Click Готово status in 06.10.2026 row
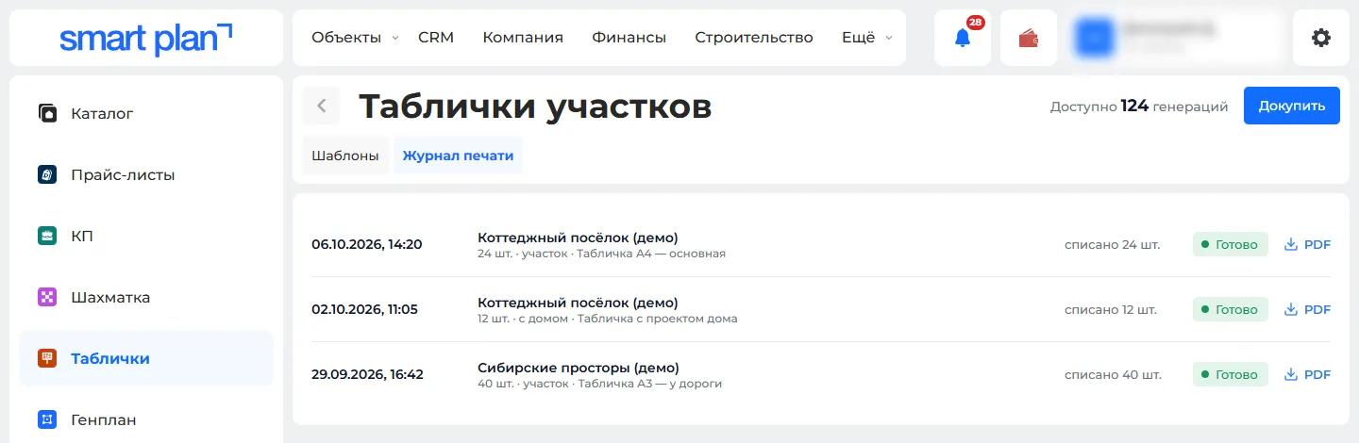Viewport: 1359px width, 443px height. pos(1231,244)
